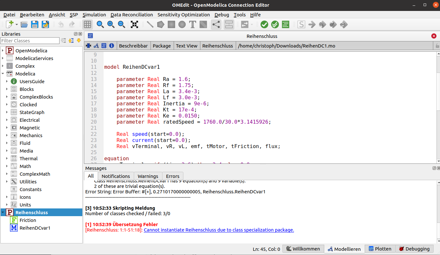Screen dimensions: 440x255
Task: Click the Simulate arrow icon
Action: pyautogui.click(x=312, y=24)
